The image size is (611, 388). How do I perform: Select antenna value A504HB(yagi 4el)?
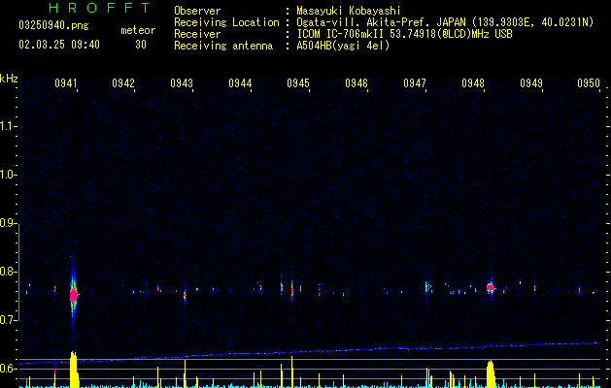click(343, 46)
